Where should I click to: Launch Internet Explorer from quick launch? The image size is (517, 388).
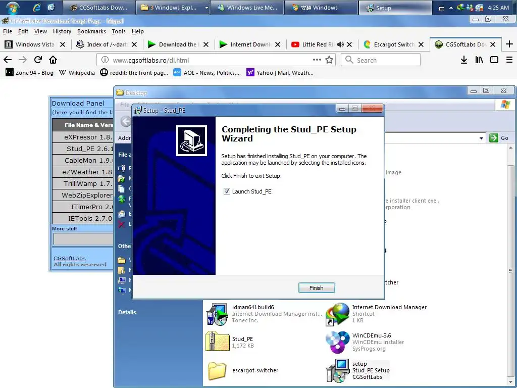coord(36,8)
